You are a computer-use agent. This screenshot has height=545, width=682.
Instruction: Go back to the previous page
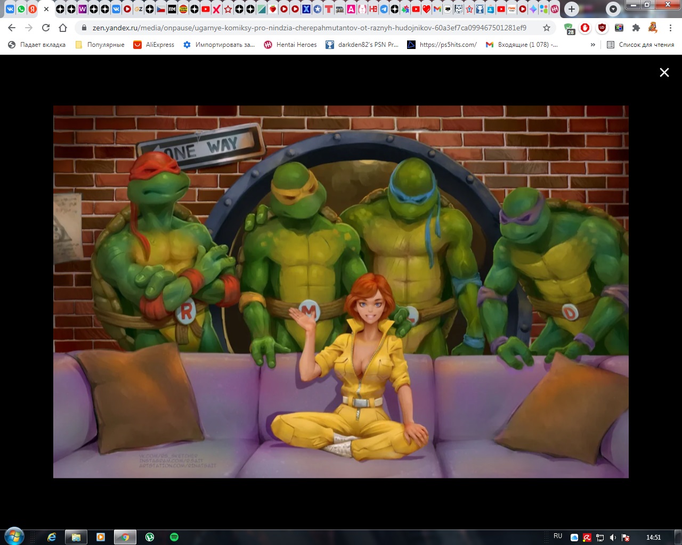tap(12, 28)
